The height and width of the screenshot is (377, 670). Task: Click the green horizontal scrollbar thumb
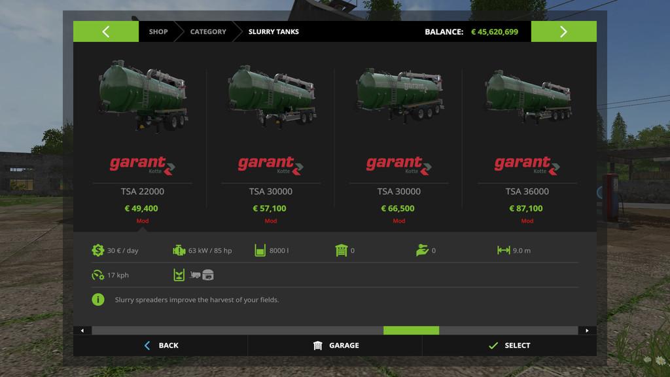[411, 331]
